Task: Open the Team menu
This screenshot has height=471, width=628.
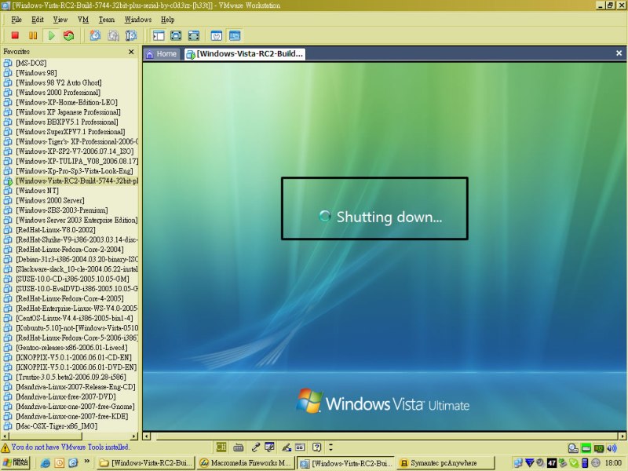Action: [x=107, y=20]
